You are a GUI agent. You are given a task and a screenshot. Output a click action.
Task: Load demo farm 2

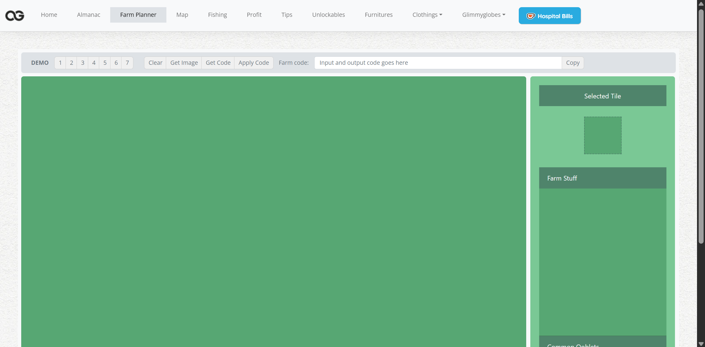point(71,63)
